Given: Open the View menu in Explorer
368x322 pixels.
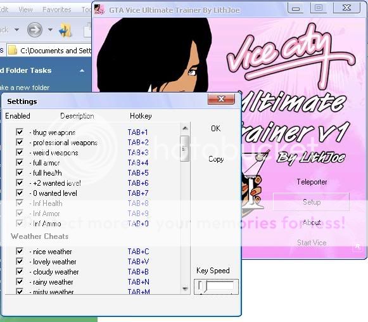Looking at the screenshot, I should click(25, 10).
